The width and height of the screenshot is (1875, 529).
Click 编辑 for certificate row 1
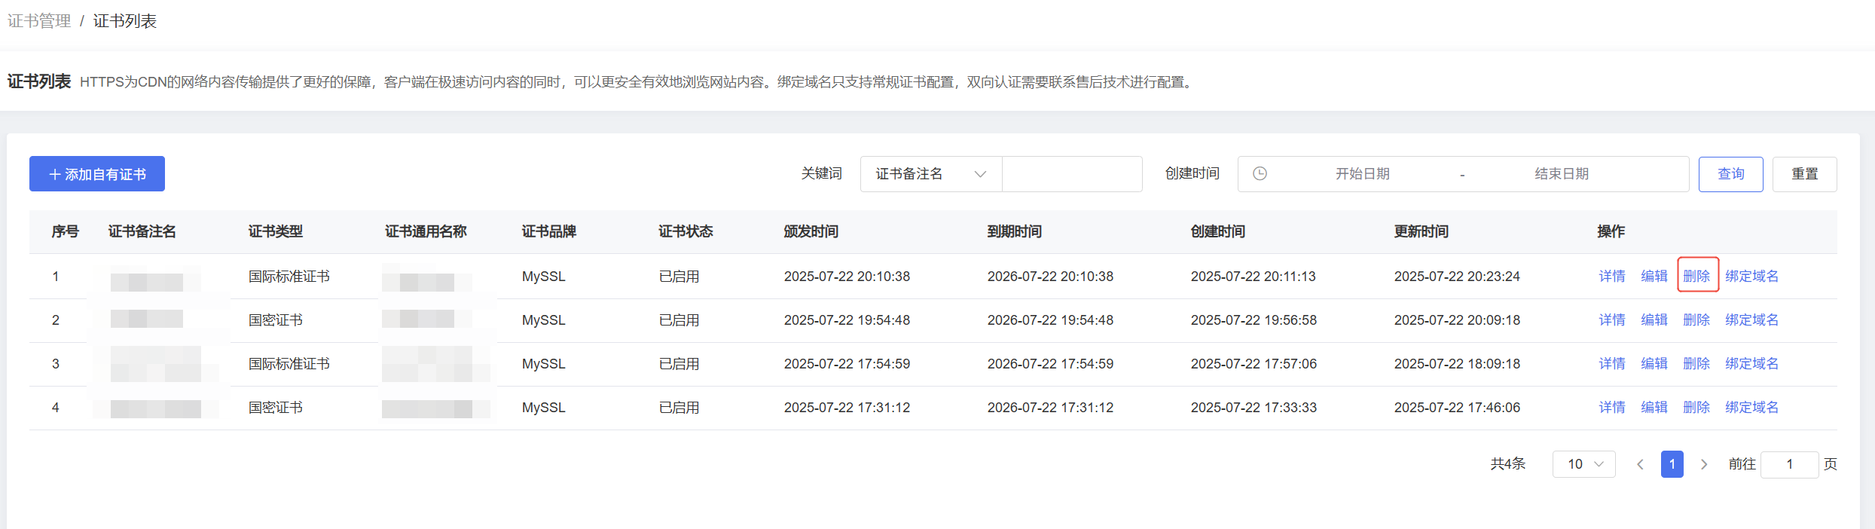click(1654, 277)
